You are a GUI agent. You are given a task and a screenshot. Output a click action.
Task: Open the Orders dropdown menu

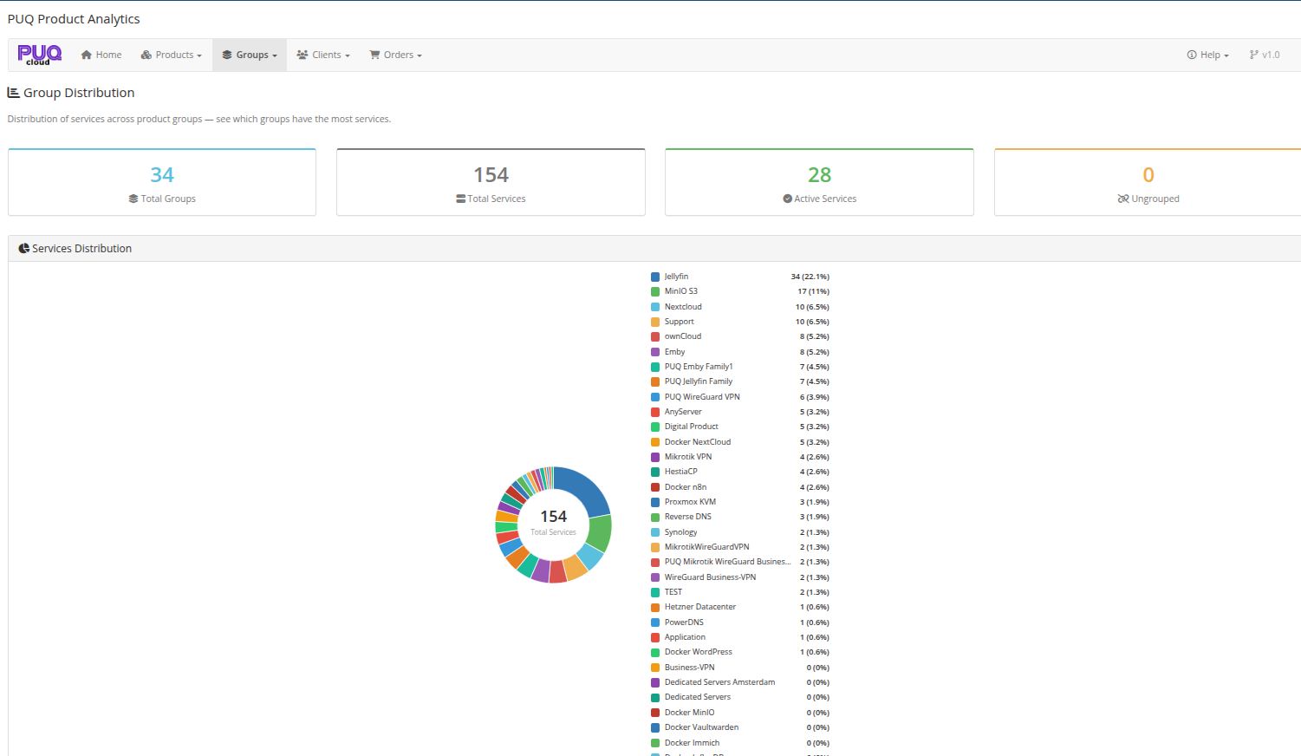click(396, 55)
